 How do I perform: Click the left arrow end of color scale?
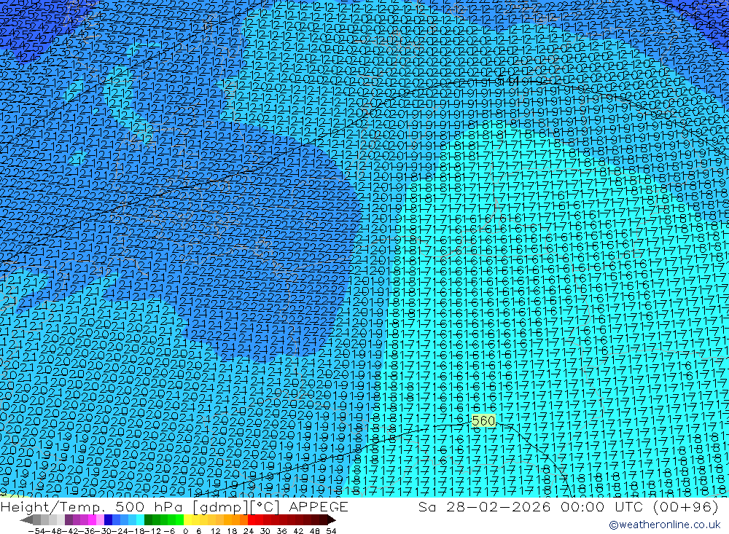click(26, 520)
